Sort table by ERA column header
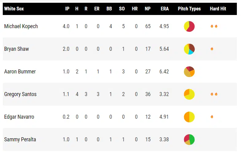The width and height of the screenshot is (243, 152). click(x=164, y=9)
